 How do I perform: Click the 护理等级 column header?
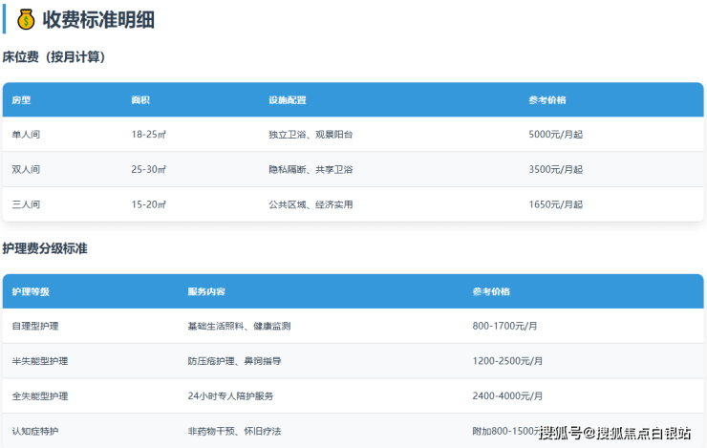(31, 291)
